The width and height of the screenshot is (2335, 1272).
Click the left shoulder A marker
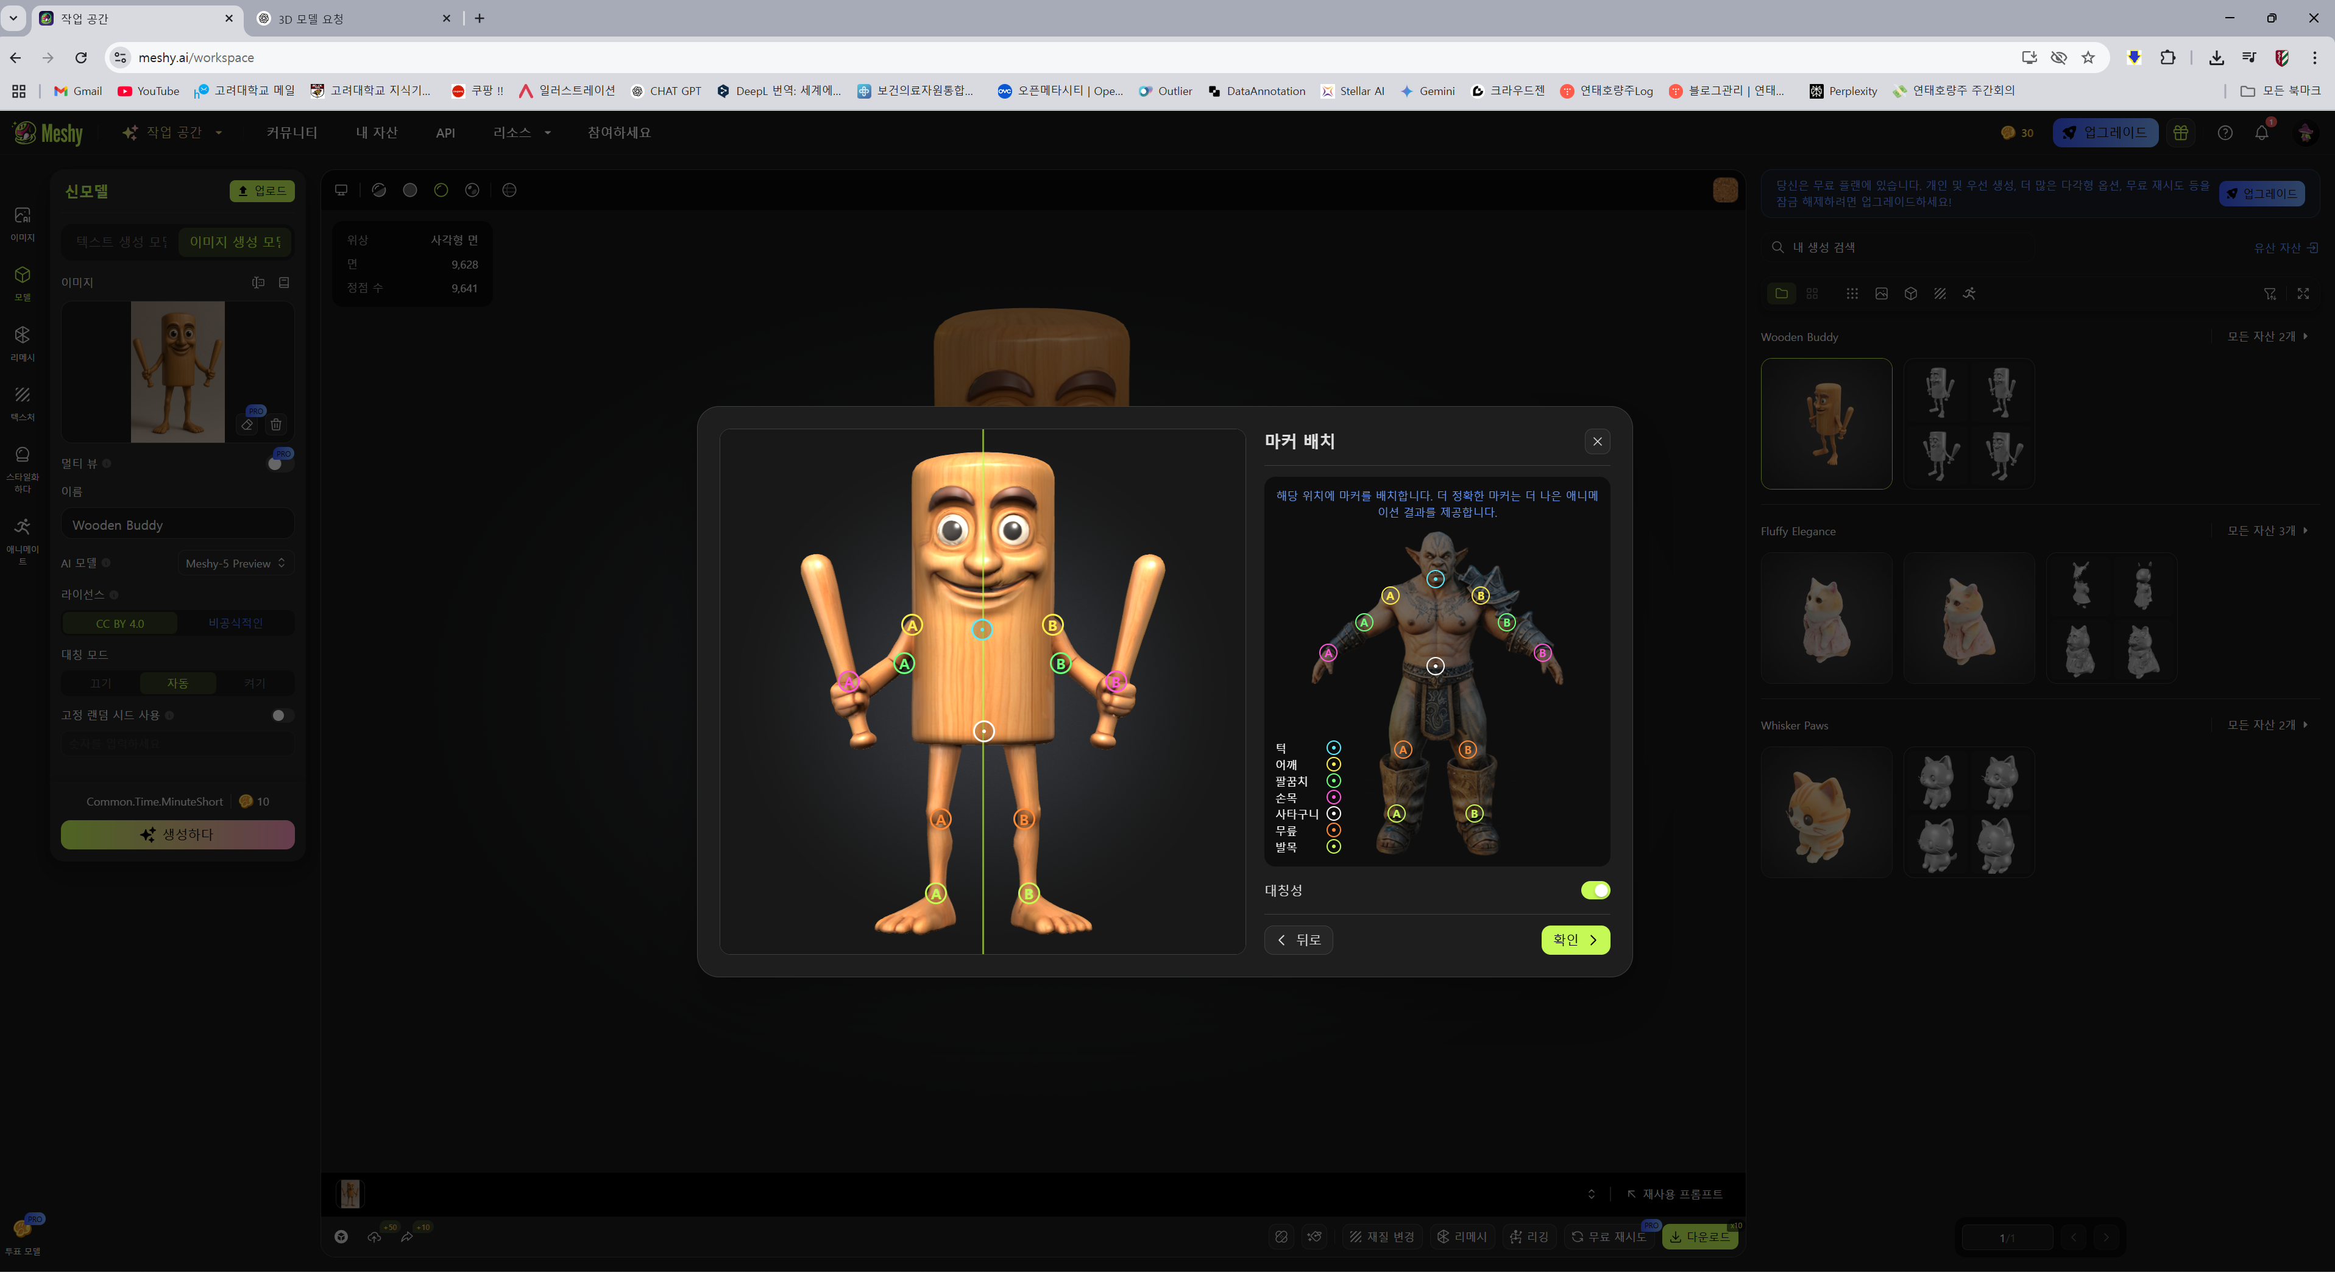pos(912,625)
